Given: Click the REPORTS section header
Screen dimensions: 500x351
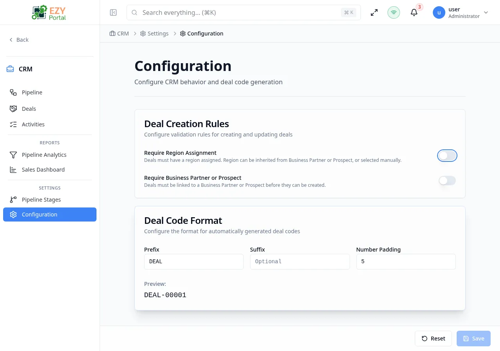Looking at the screenshot, I should pyautogui.click(x=50, y=143).
